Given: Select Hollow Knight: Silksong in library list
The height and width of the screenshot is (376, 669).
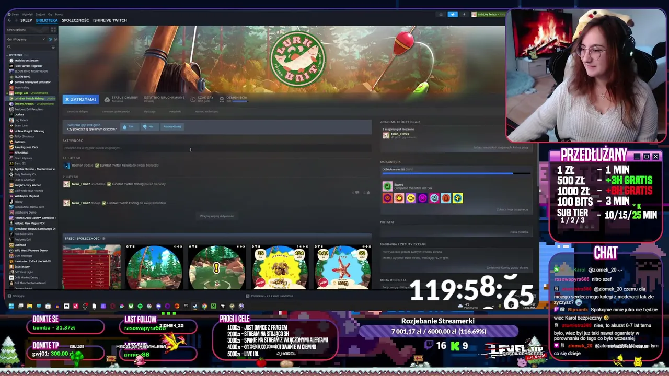Looking at the screenshot, I should point(29,131).
